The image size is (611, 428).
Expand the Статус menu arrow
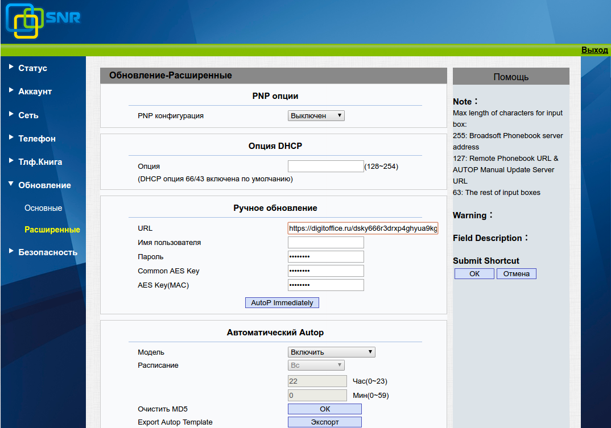(11, 67)
